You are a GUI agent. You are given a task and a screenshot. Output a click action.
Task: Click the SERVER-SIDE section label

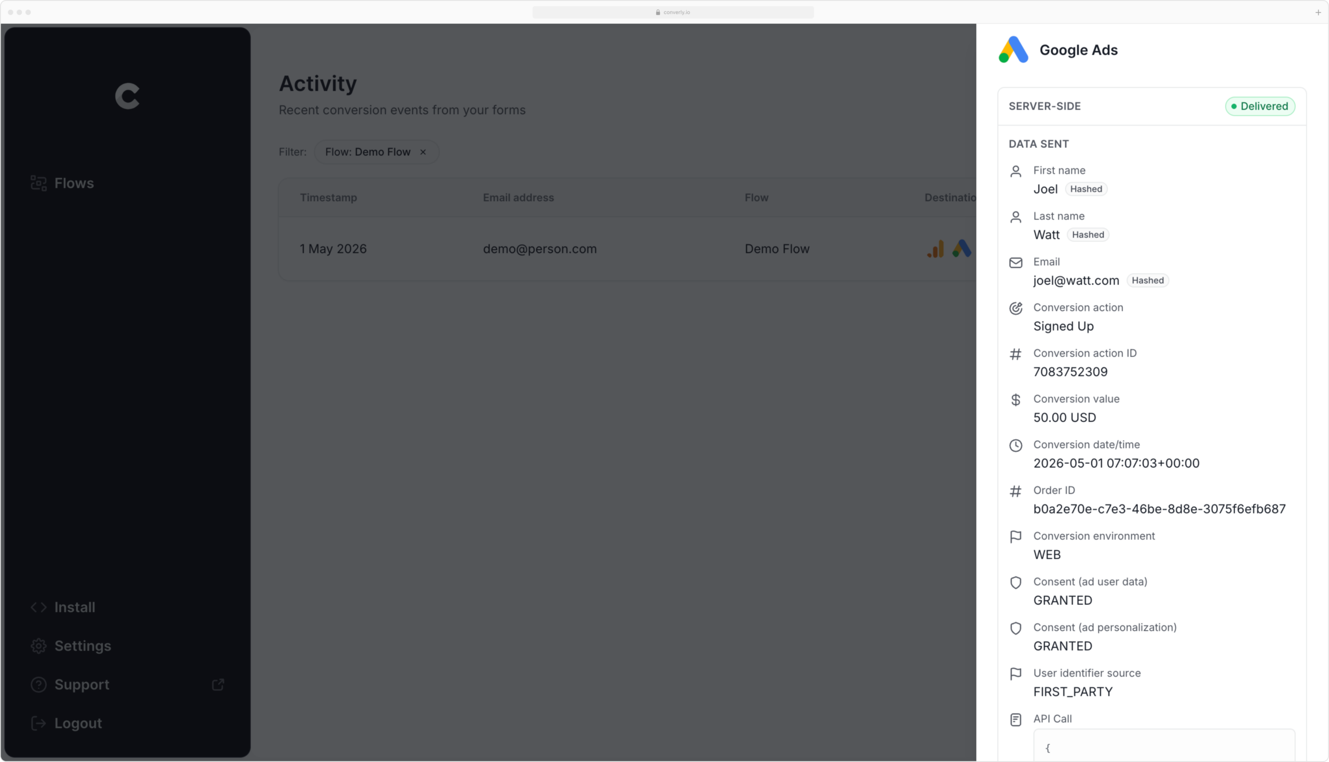click(1045, 106)
